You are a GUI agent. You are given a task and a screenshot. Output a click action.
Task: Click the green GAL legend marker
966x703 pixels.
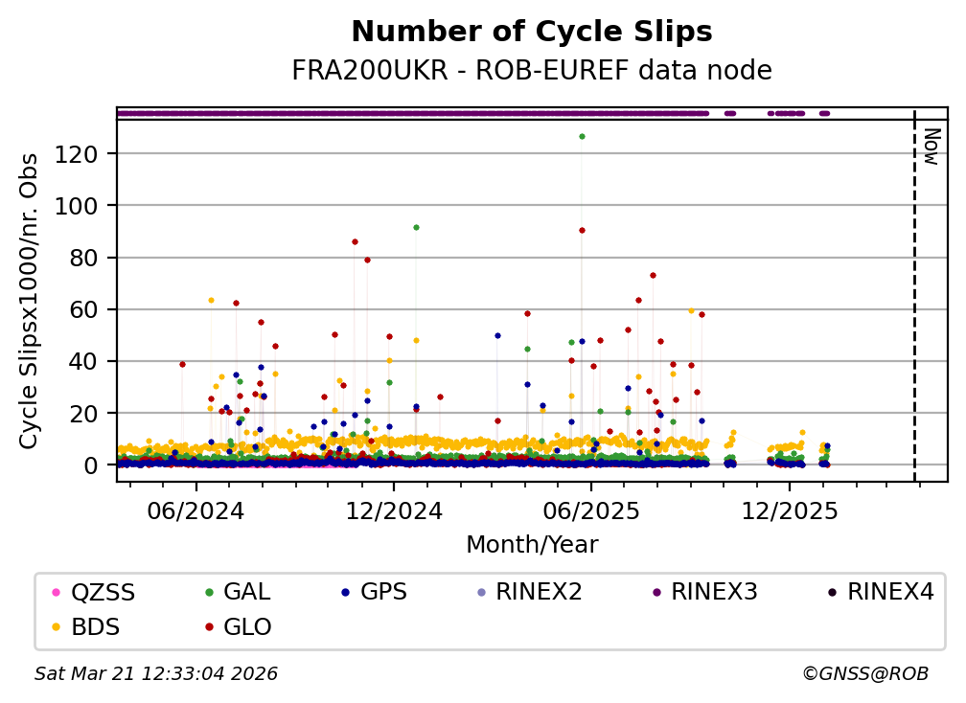[208, 593]
